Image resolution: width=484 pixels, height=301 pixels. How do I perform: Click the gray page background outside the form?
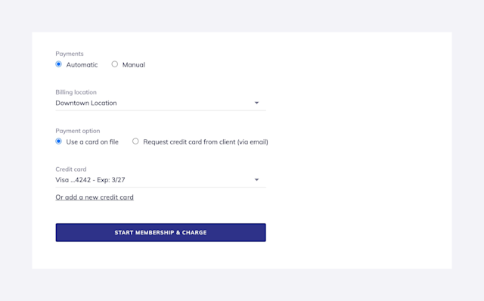[242, 15]
